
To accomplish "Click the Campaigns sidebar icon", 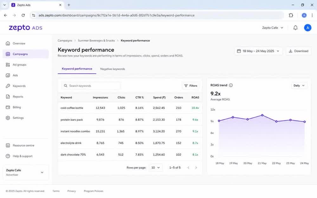I will click(x=8, y=54).
